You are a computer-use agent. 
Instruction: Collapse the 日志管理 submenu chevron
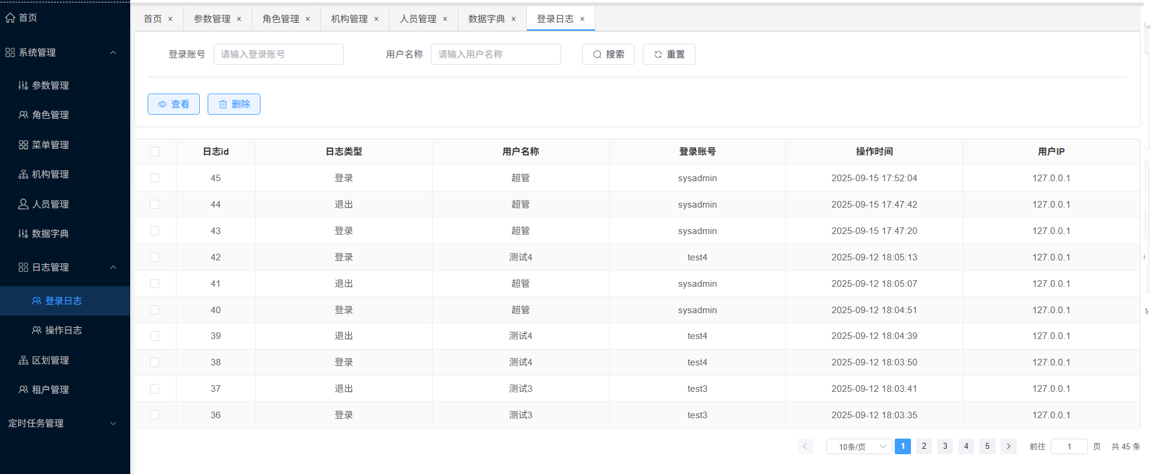113,268
